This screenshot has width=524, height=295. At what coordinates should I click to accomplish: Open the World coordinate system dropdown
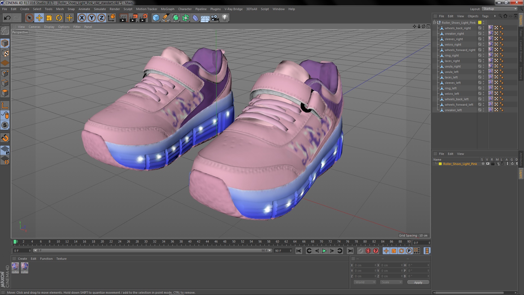coord(365,282)
